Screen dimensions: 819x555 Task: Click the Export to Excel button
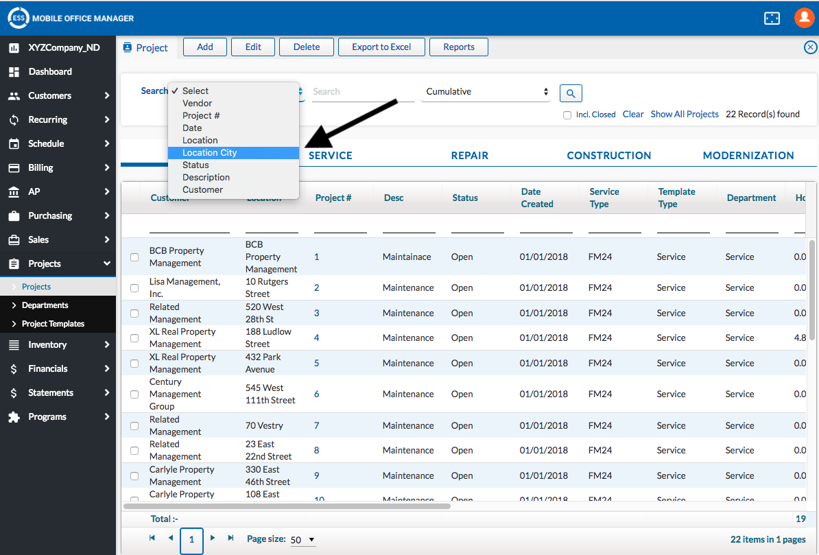pos(381,47)
